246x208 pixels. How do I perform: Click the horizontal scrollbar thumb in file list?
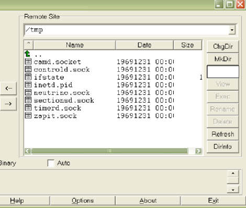click(x=109, y=151)
